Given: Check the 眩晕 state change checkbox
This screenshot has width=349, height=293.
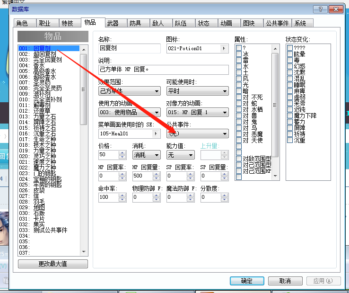Looking at the screenshot, I should [x=290, y=54].
